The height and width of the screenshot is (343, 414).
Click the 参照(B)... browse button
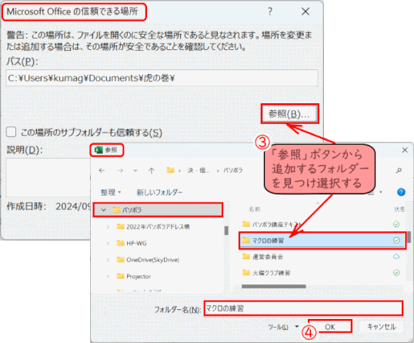pos(289,114)
